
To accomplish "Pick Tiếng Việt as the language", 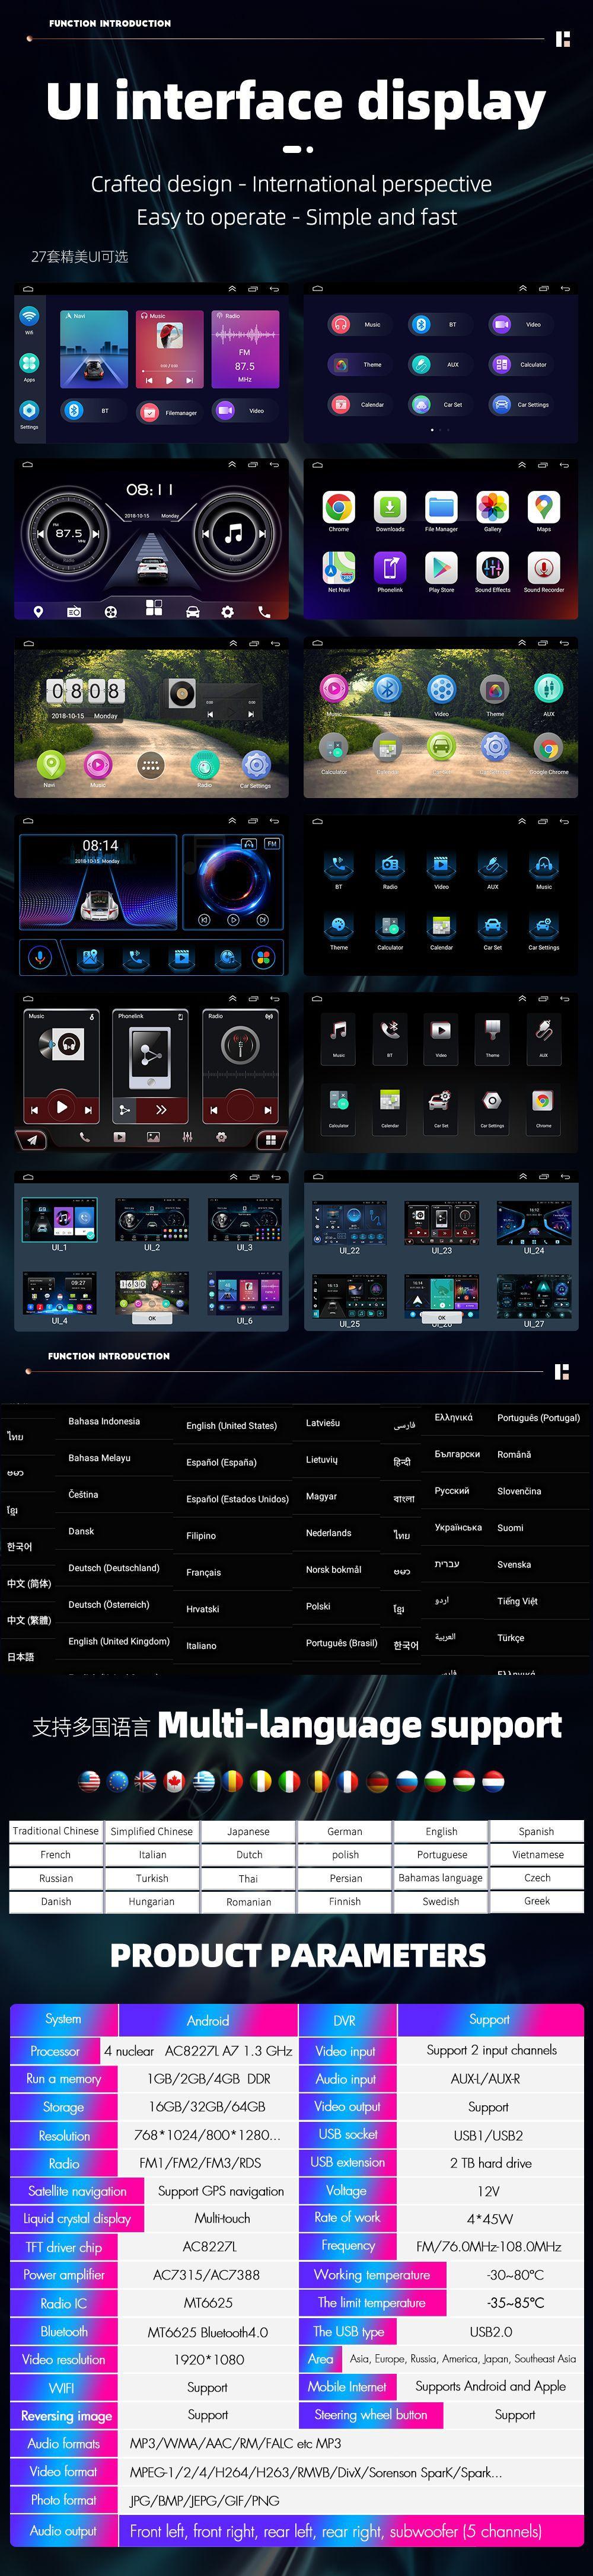I will tap(517, 1600).
